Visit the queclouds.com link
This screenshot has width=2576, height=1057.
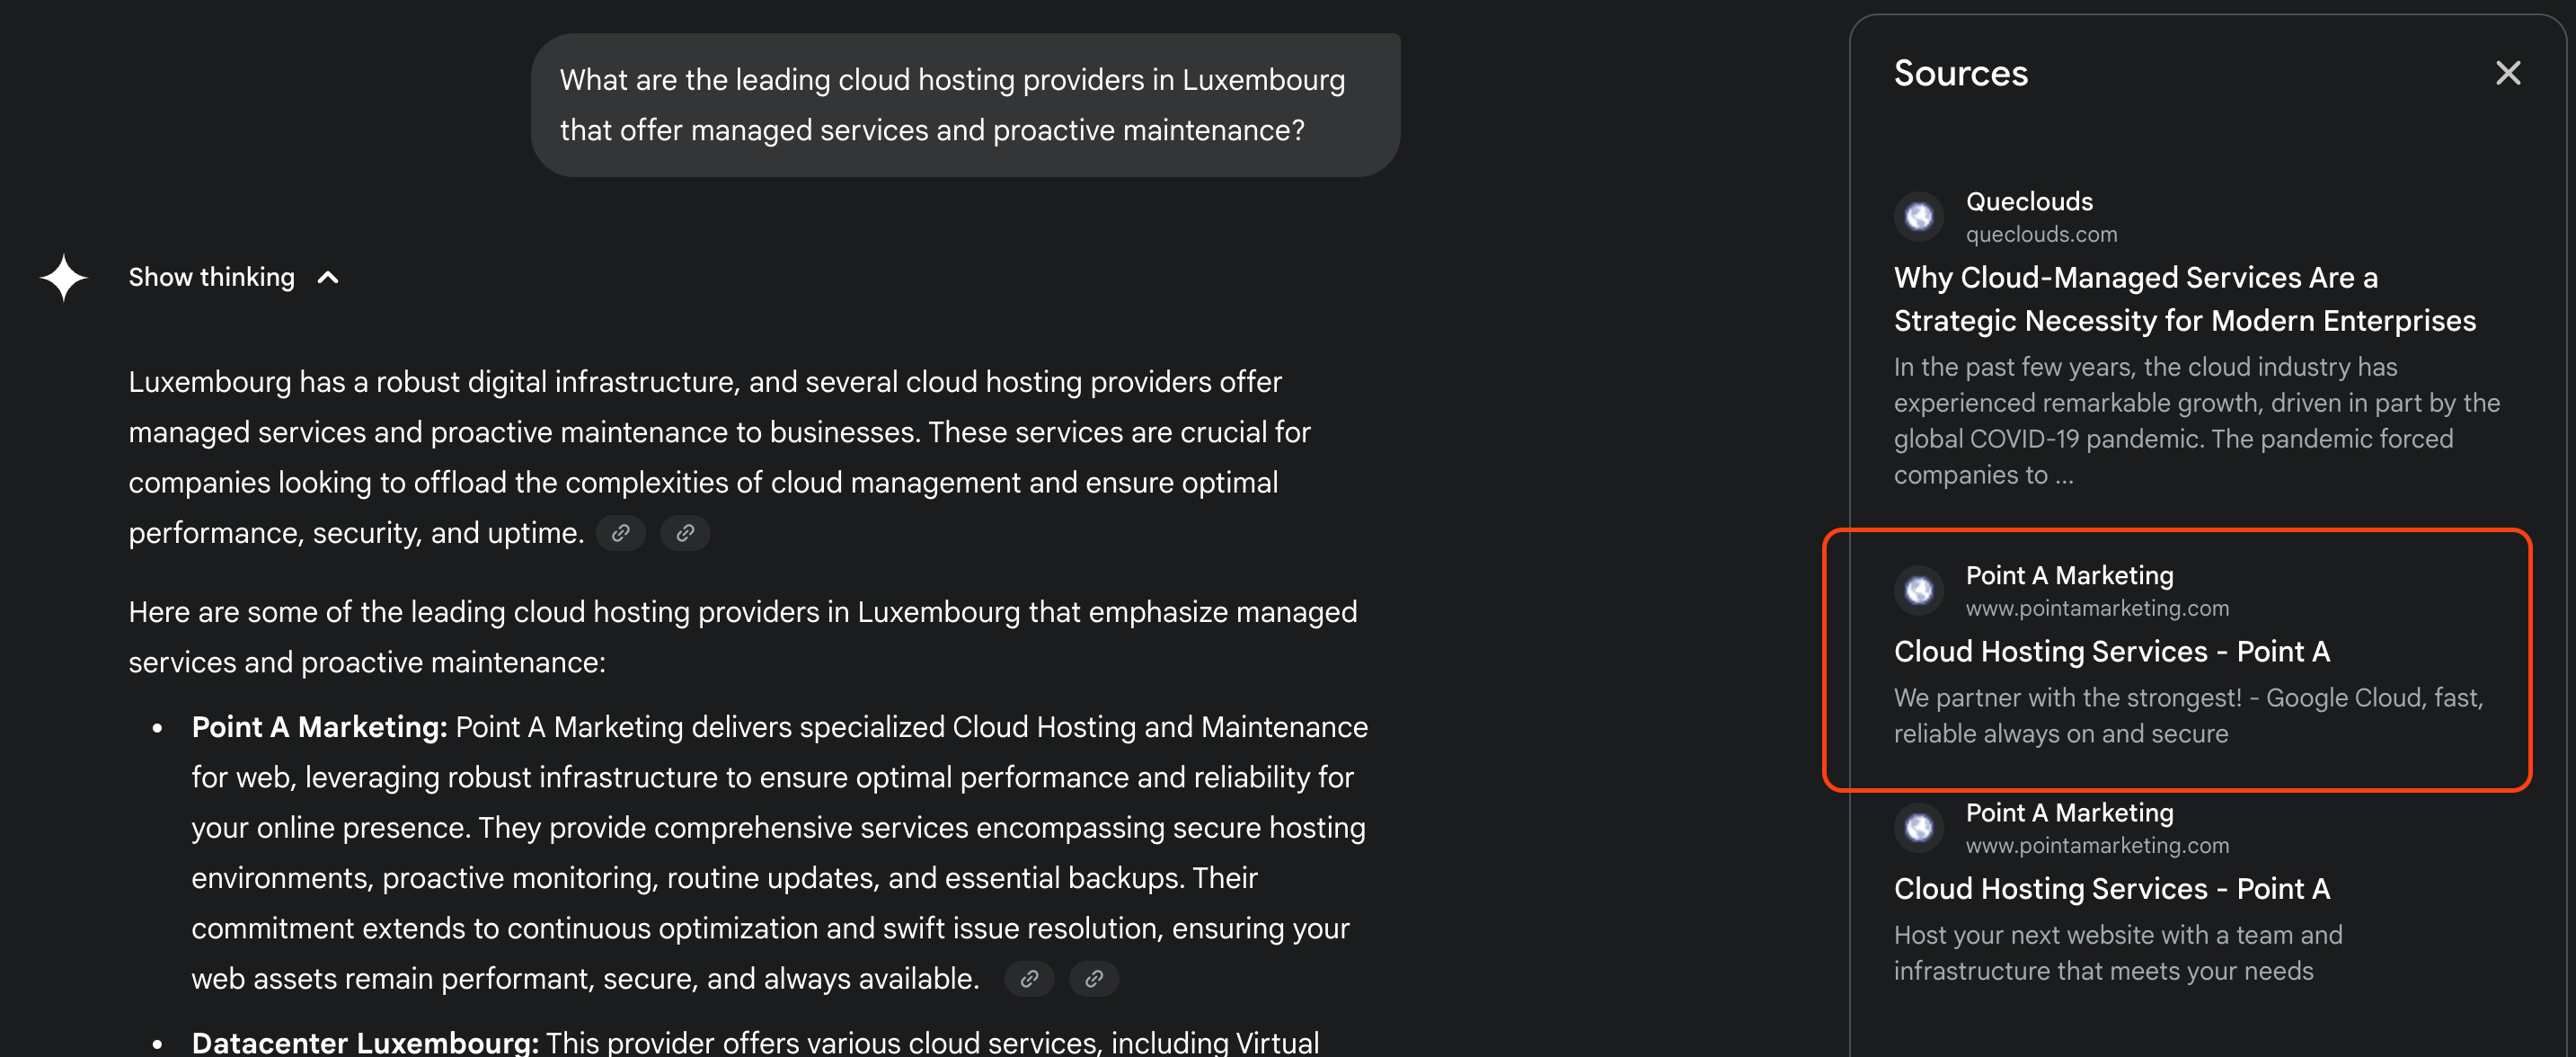[x=2040, y=235]
